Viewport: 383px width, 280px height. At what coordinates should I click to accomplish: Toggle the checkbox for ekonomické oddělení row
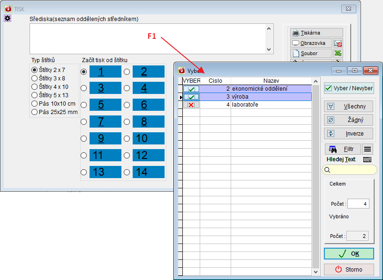point(191,89)
